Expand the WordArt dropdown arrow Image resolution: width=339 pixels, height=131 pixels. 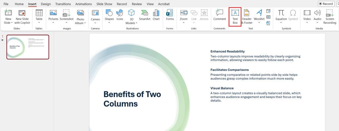click(x=259, y=23)
